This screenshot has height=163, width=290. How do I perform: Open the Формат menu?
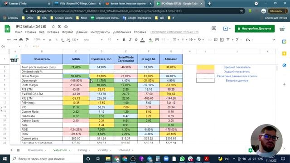point(68,32)
